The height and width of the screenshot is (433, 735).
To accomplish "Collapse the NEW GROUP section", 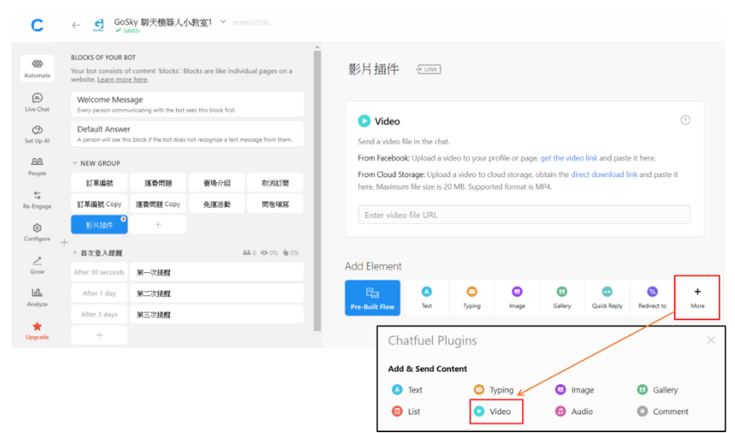I will tap(75, 163).
